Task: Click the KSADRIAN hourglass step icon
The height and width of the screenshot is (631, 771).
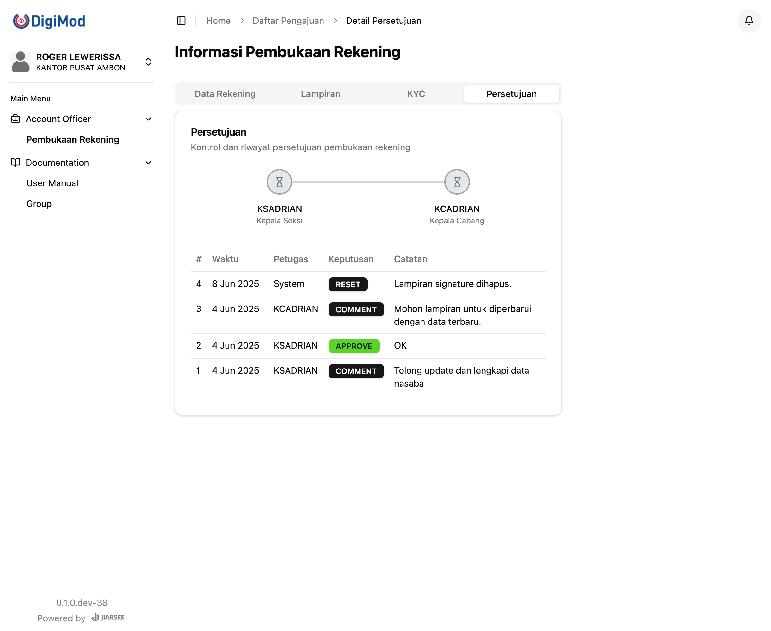Action: click(x=279, y=182)
